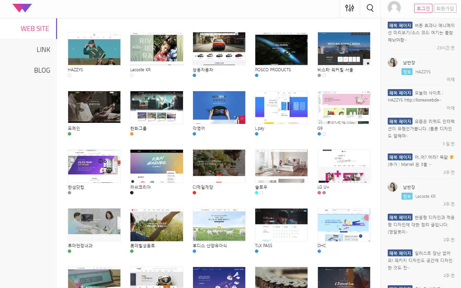Open the search magnifier icon
The image size is (461, 288).
pos(370,8)
